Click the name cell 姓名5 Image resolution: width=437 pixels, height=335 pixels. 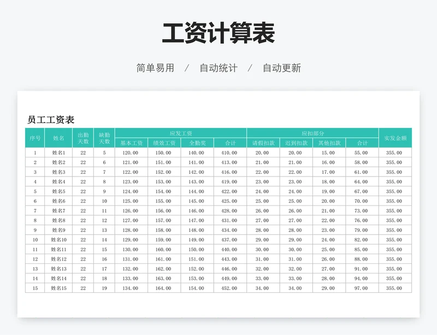pos(58,191)
